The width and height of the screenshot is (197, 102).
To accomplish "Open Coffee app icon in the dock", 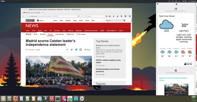I will (70, 99).
